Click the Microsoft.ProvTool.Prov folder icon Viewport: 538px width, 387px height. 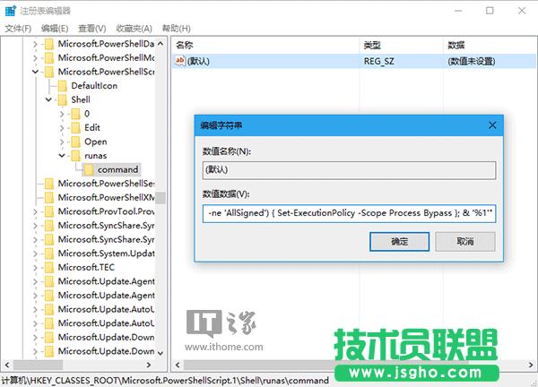(x=49, y=211)
